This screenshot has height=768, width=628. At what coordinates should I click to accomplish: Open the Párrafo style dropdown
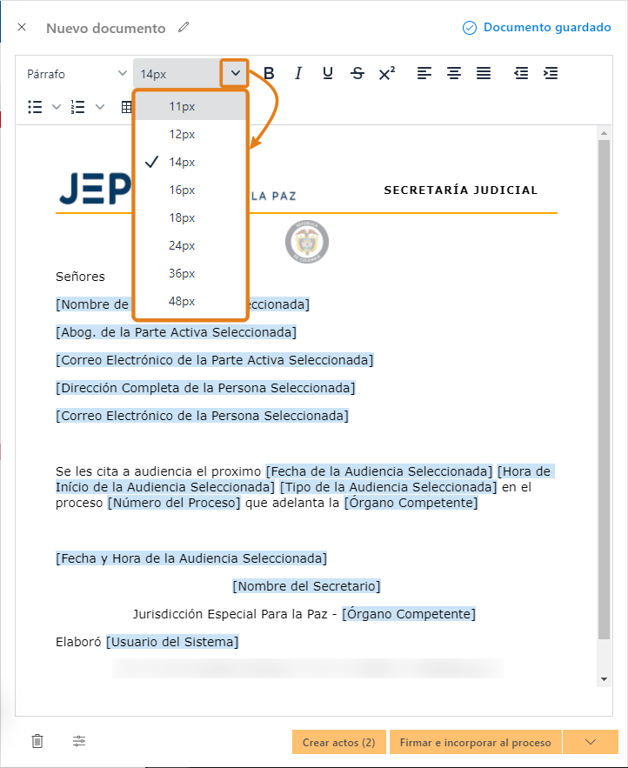tap(77, 74)
